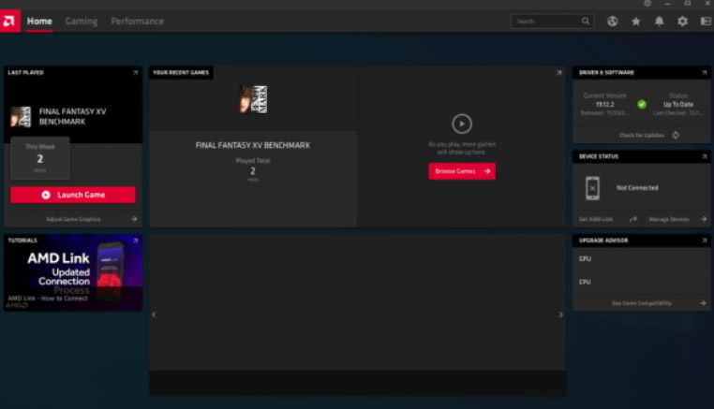
Task: Open the See Game Compatibility link
Action: 642,303
